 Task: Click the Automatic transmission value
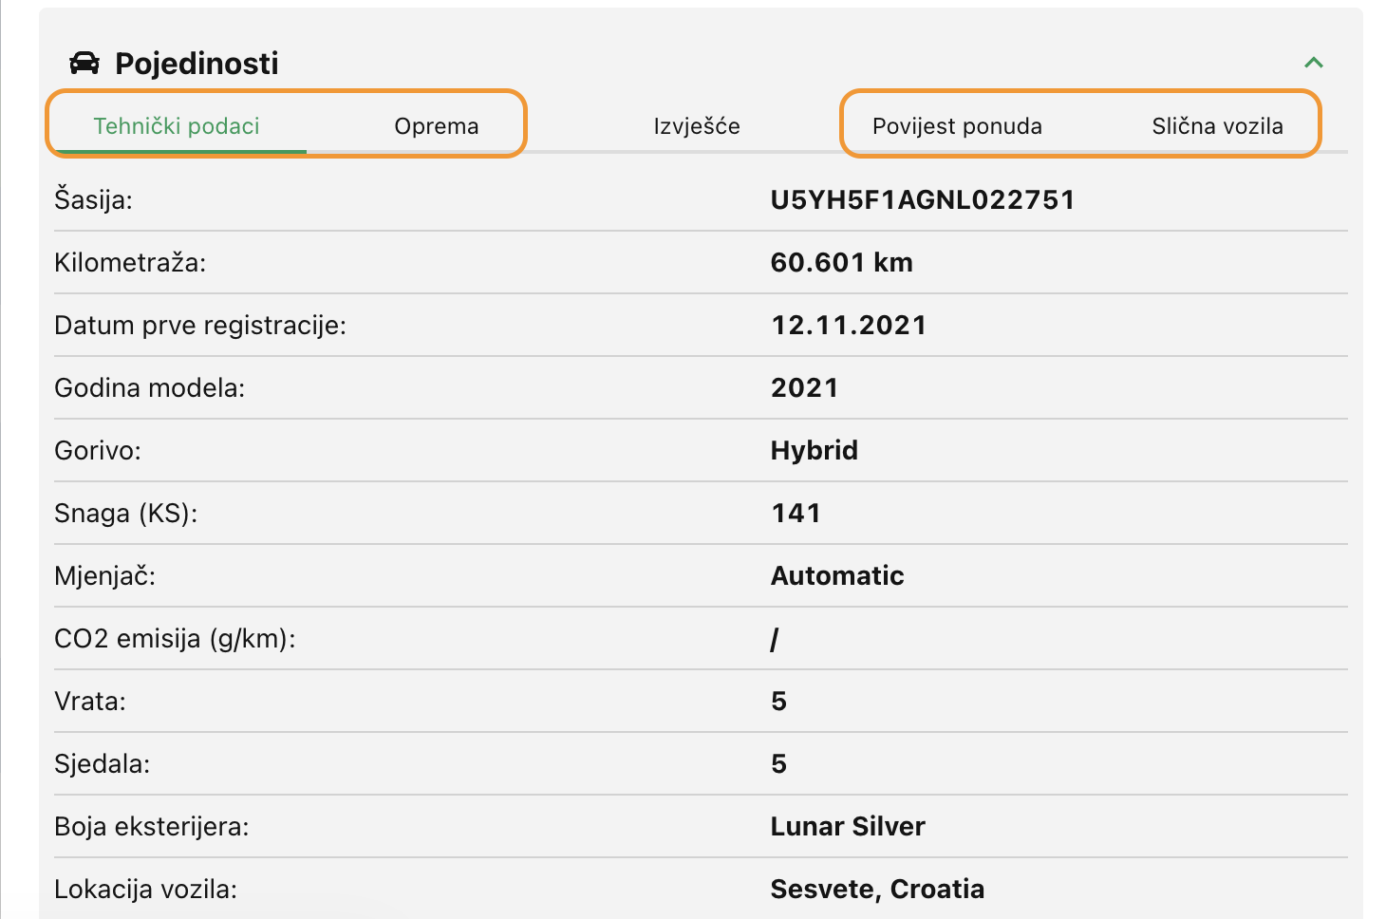(836, 575)
